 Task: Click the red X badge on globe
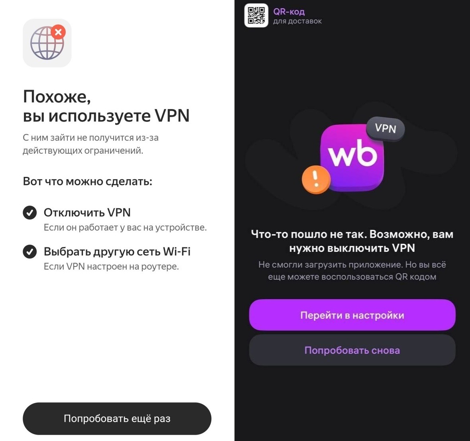59,32
